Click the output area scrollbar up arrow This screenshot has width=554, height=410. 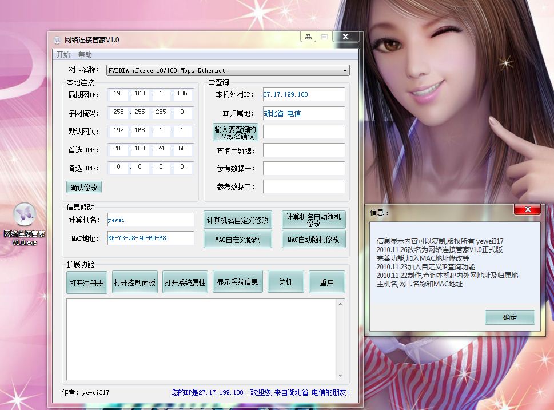click(340, 304)
